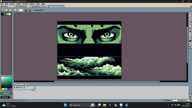Pick the darkest palette color swatch

point(2,14)
